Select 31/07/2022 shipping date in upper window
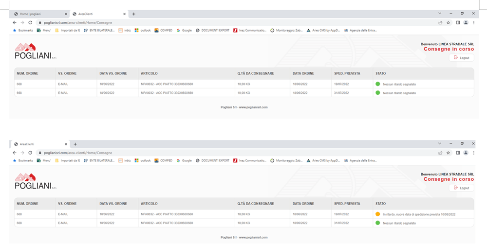This screenshot has height=244, width=487. coord(341,93)
